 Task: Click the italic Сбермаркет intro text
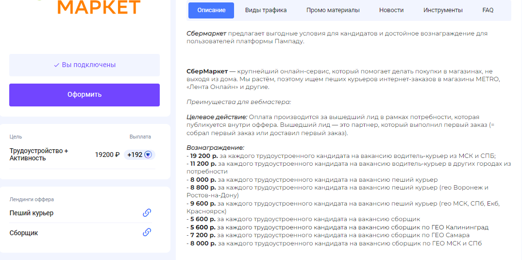pyautogui.click(x=206, y=34)
